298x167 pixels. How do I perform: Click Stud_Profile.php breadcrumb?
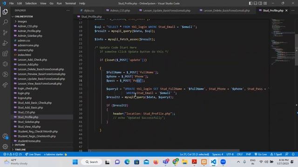91,17
